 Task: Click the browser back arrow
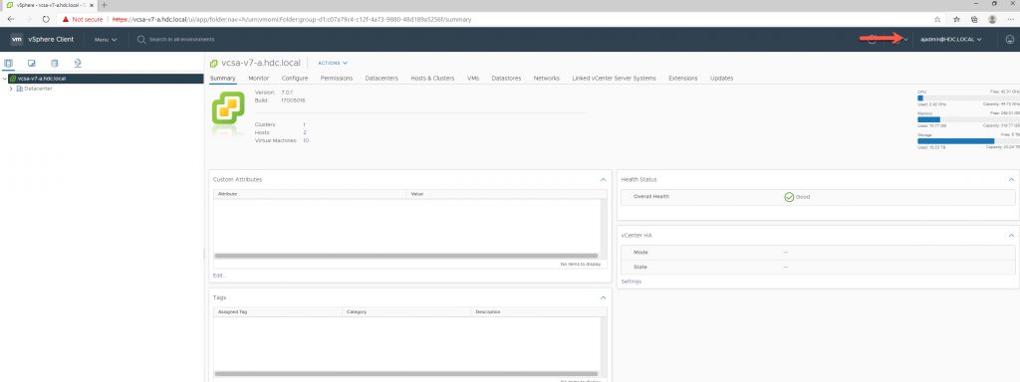[x=10, y=20]
